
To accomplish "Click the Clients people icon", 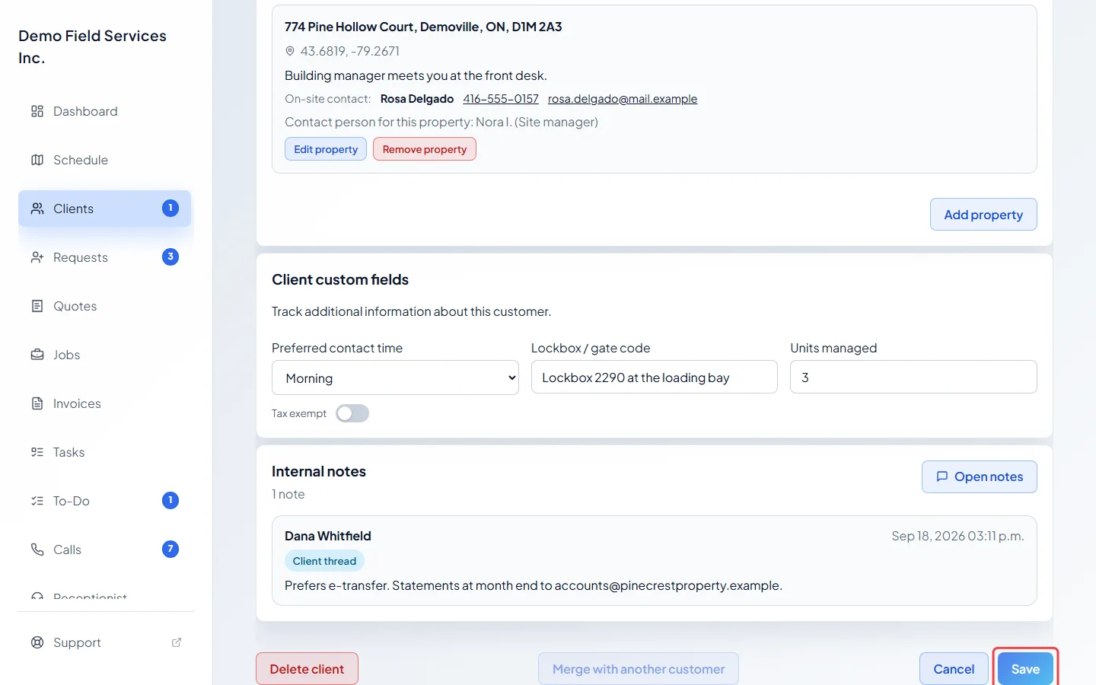I will [x=37, y=209].
